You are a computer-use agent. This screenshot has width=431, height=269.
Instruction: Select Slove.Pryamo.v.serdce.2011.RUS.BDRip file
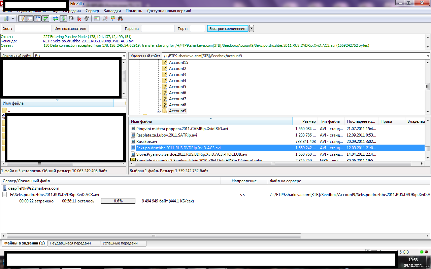pos(192,154)
